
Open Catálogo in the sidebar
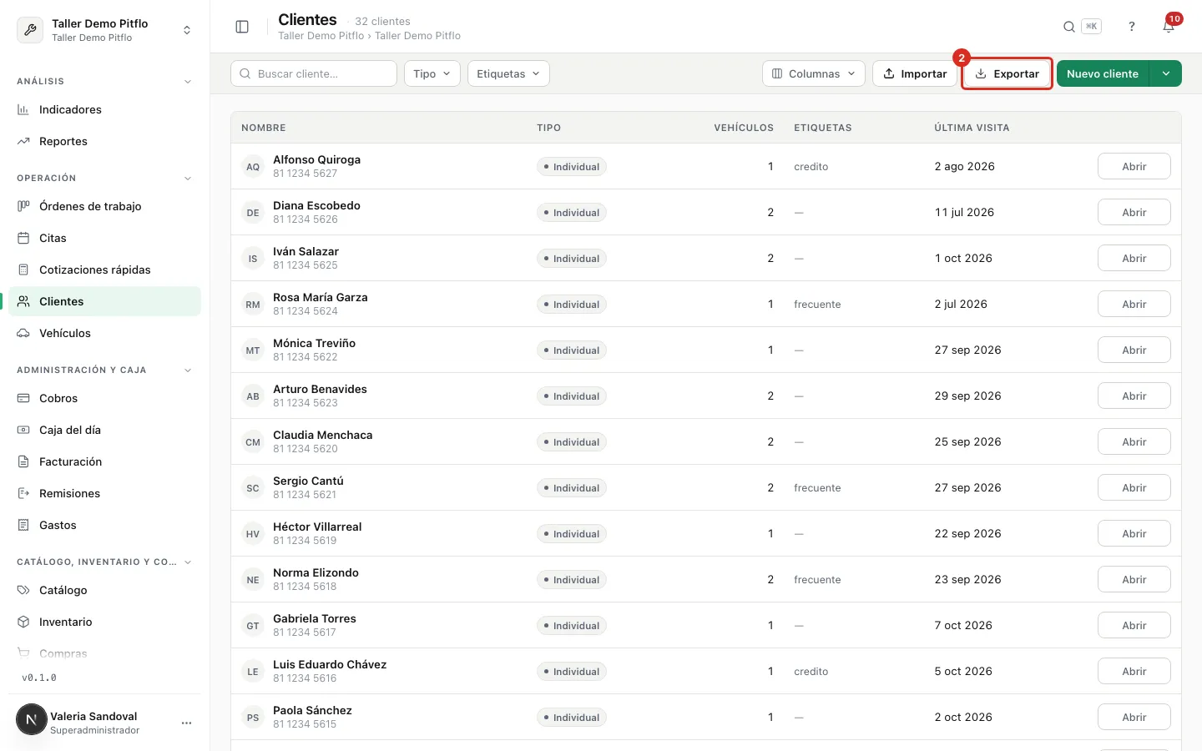click(x=105, y=590)
